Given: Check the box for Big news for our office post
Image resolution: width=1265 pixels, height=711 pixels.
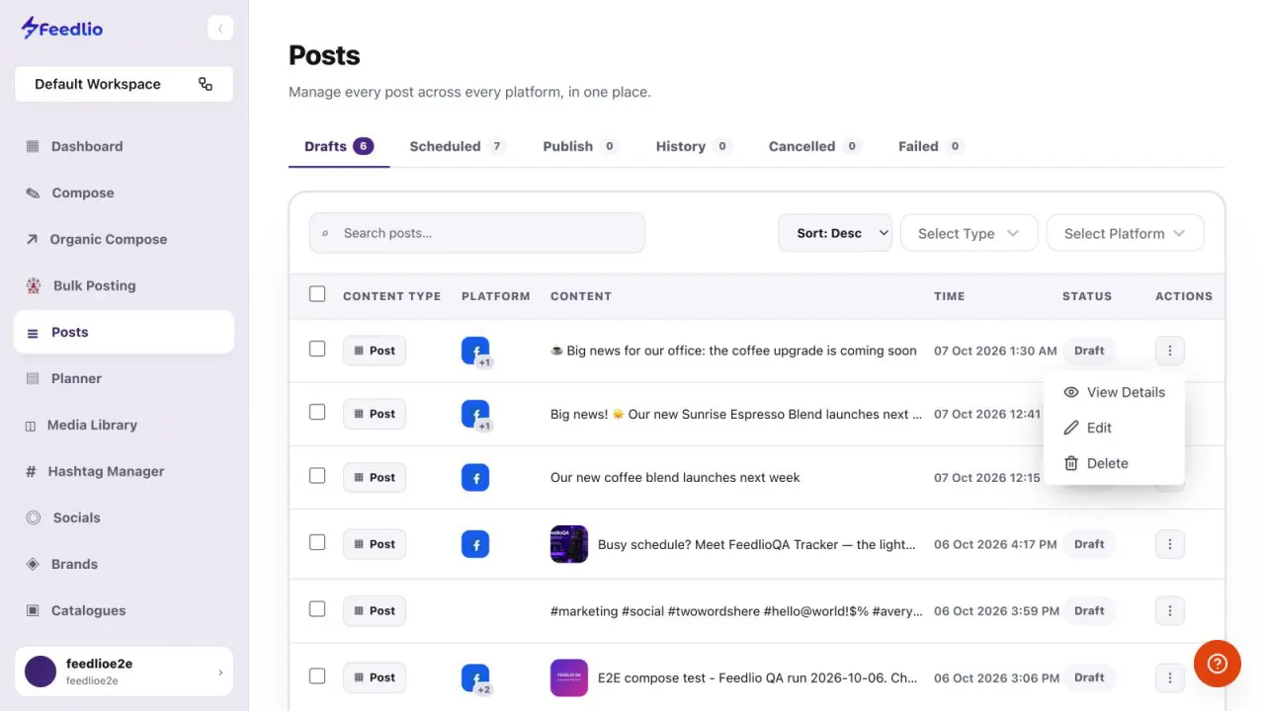Looking at the screenshot, I should tap(317, 349).
